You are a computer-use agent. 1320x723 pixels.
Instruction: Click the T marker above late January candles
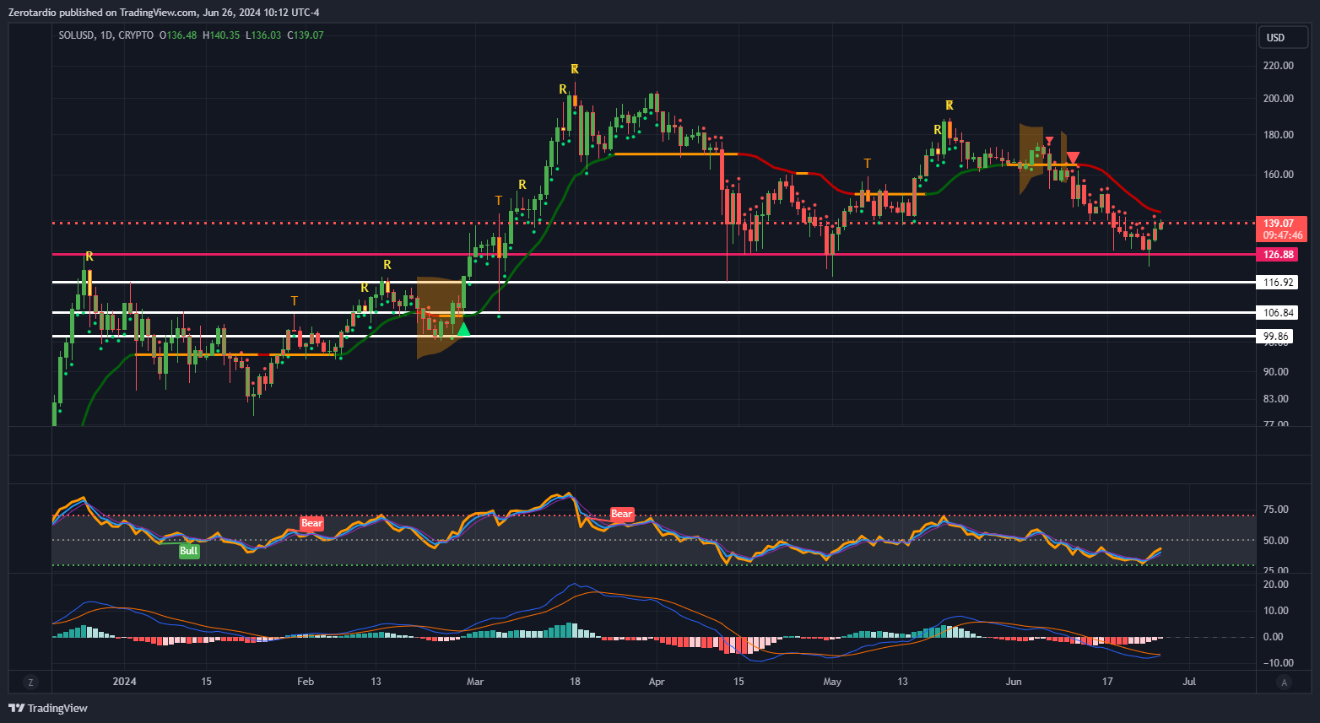tap(295, 300)
